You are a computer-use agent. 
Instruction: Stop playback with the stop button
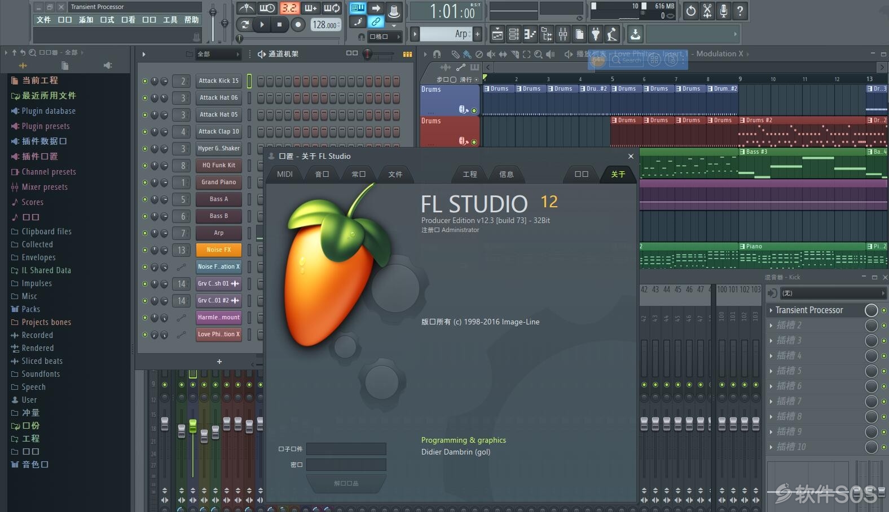279,25
